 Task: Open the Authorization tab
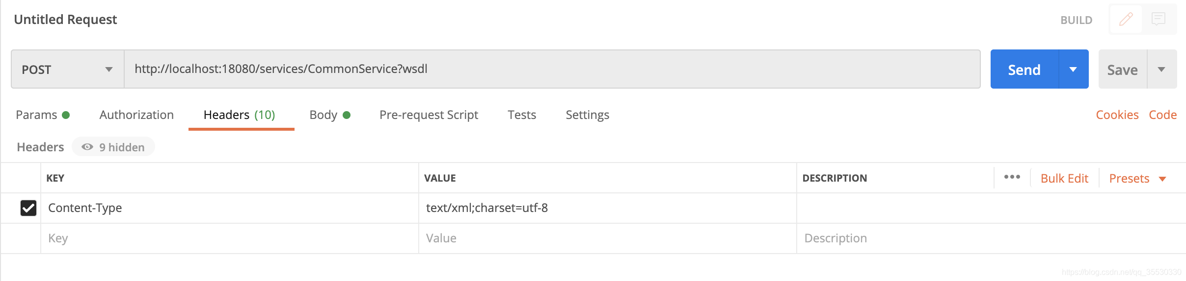point(136,115)
